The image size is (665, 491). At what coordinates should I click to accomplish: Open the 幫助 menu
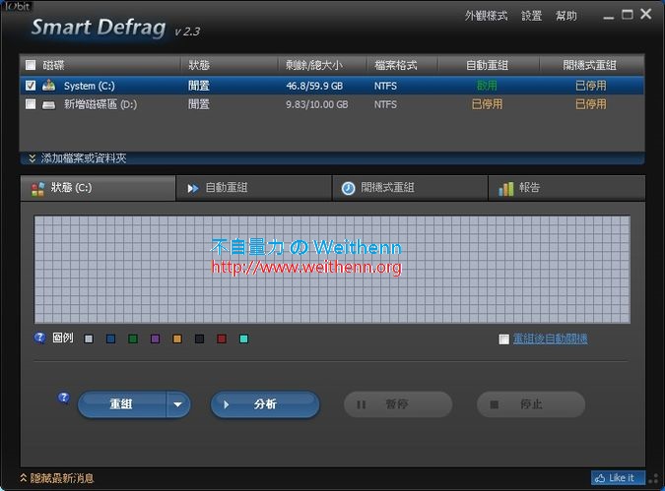pyautogui.click(x=566, y=16)
